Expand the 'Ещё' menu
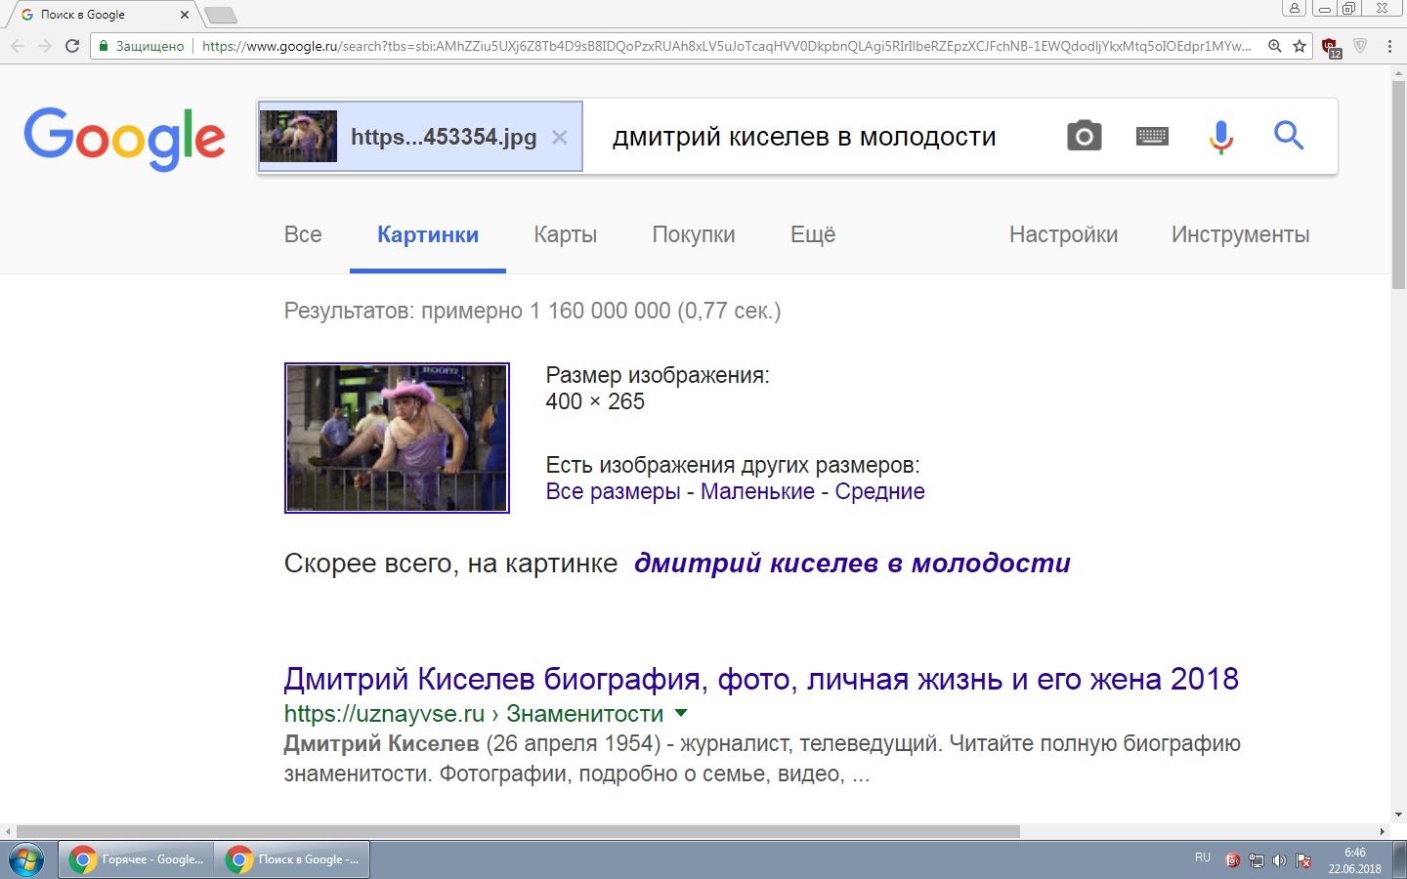The image size is (1407, 879). (813, 234)
